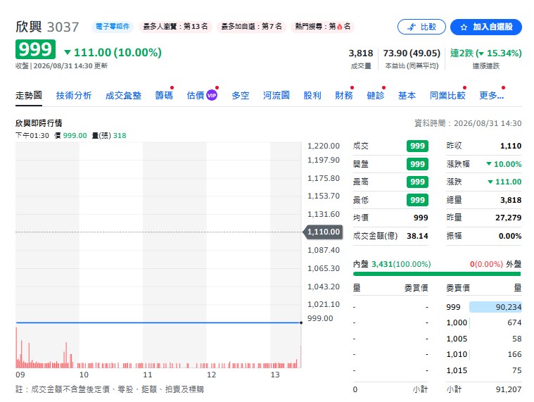The width and height of the screenshot is (534, 402).
Task: Click the 成交金額(億) 38.14 value
Action: 417,236
